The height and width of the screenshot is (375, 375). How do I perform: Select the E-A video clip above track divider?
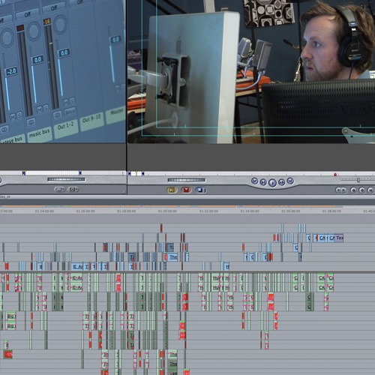pos(77,267)
